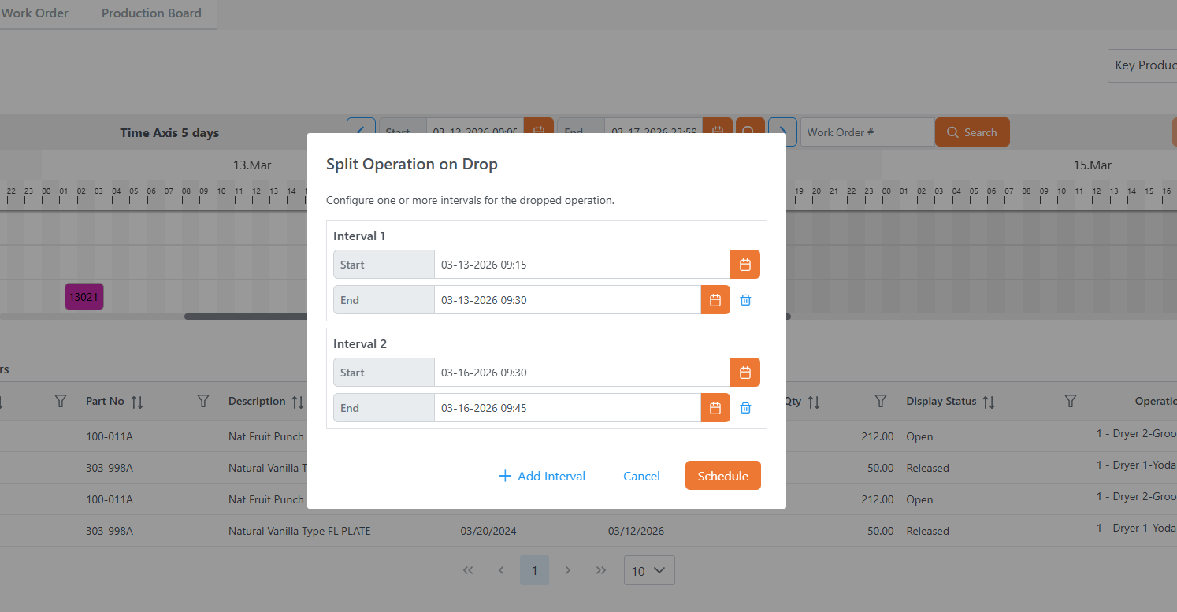Delete Interval 1 with trash icon
The width and height of the screenshot is (1177, 612).
(x=745, y=300)
